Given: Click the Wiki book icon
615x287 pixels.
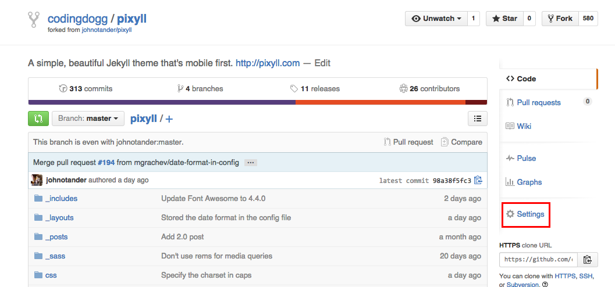Looking at the screenshot, I should pyautogui.click(x=510, y=126).
